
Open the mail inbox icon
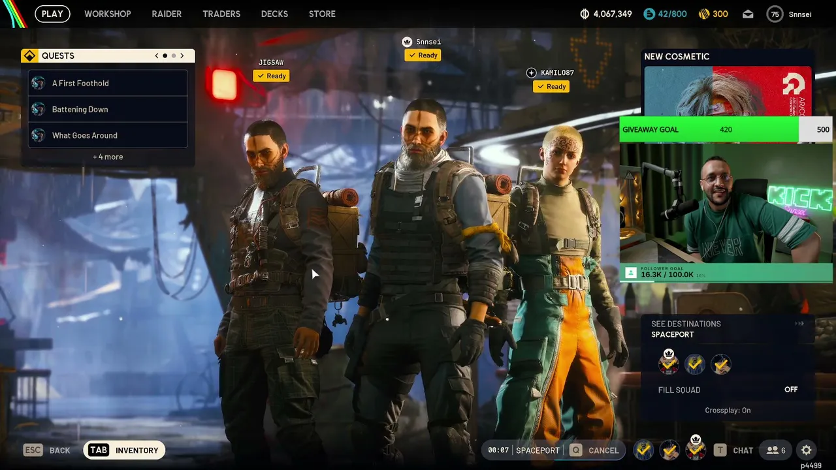click(748, 14)
